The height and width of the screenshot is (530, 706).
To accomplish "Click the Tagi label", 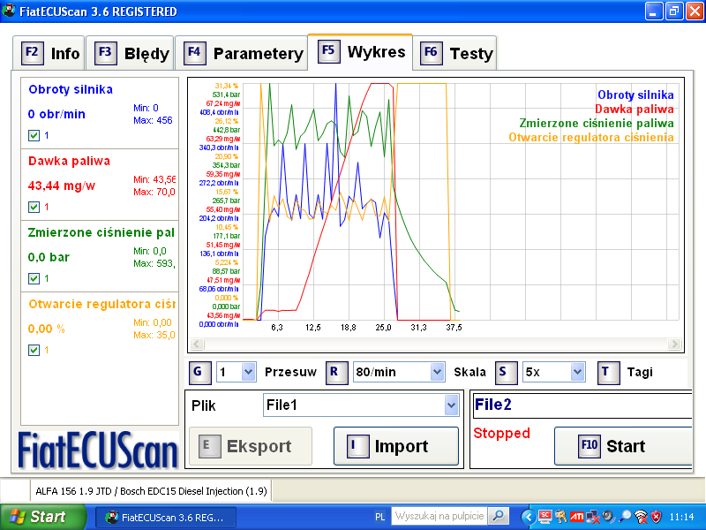I will (640, 372).
